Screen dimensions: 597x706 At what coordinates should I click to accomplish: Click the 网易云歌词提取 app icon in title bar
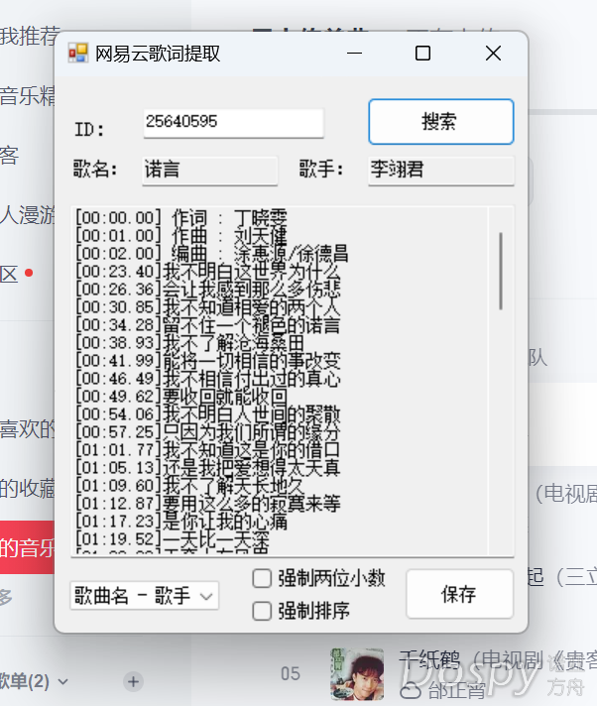pyautogui.click(x=78, y=54)
